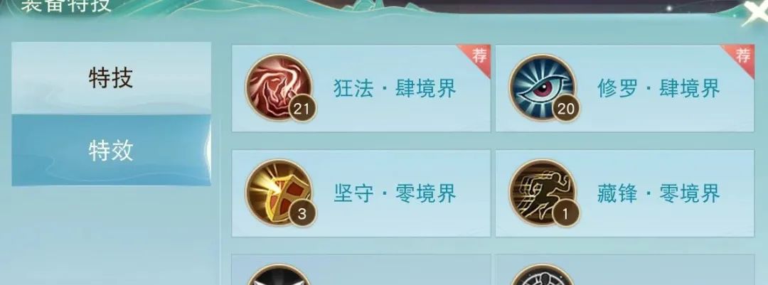
Task: Choose the 藏锋 · 零境界 label
Action: tap(658, 194)
